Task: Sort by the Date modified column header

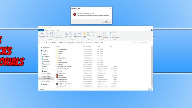Action: pyautogui.click(x=87, y=46)
